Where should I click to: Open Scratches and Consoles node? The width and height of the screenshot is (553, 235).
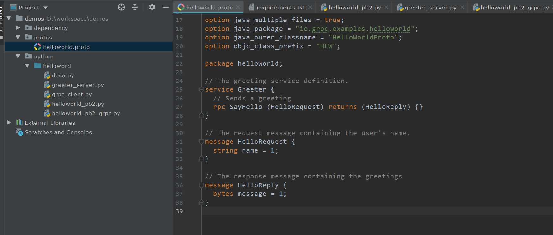point(58,132)
